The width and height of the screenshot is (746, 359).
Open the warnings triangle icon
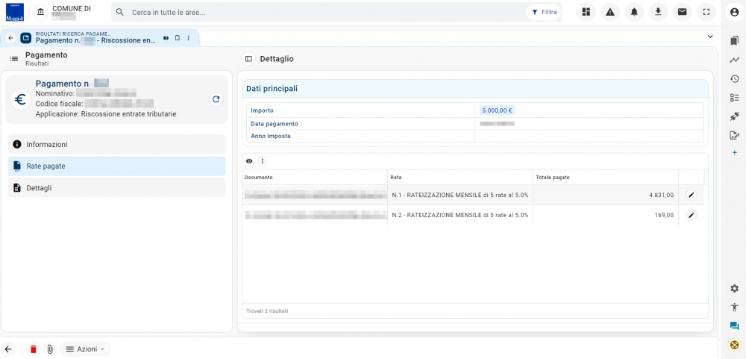pos(610,13)
